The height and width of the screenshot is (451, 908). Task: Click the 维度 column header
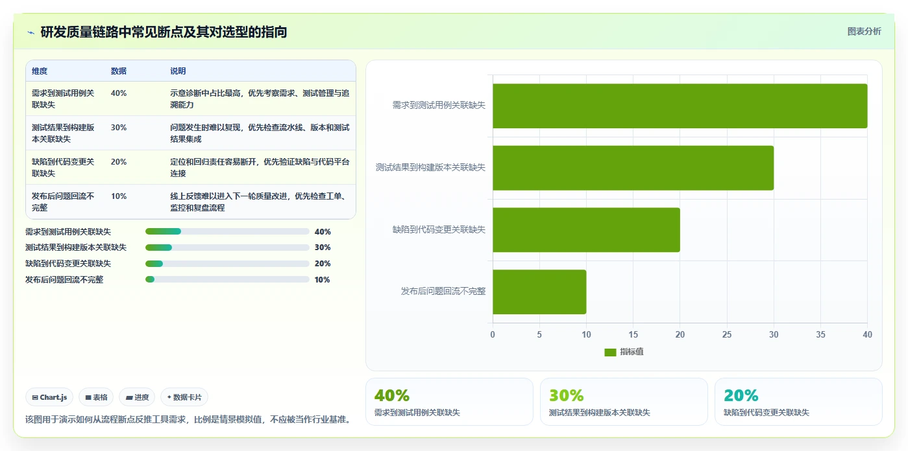(40, 71)
